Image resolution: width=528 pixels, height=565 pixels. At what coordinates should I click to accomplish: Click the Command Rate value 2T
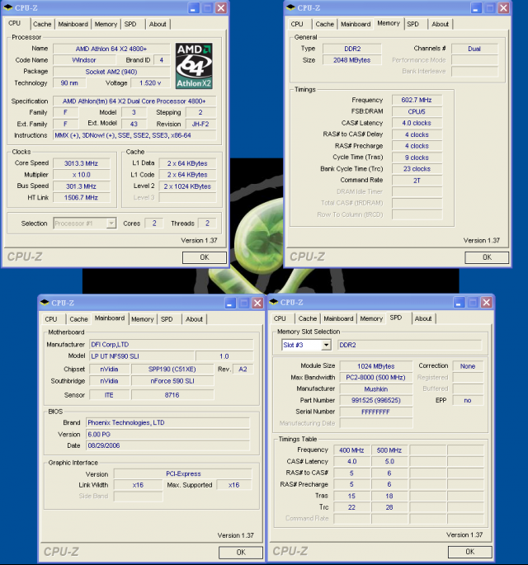tap(417, 181)
